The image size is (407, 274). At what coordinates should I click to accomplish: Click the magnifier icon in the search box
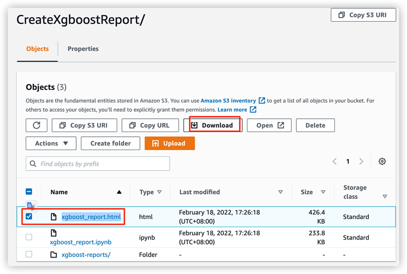tap(33, 163)
